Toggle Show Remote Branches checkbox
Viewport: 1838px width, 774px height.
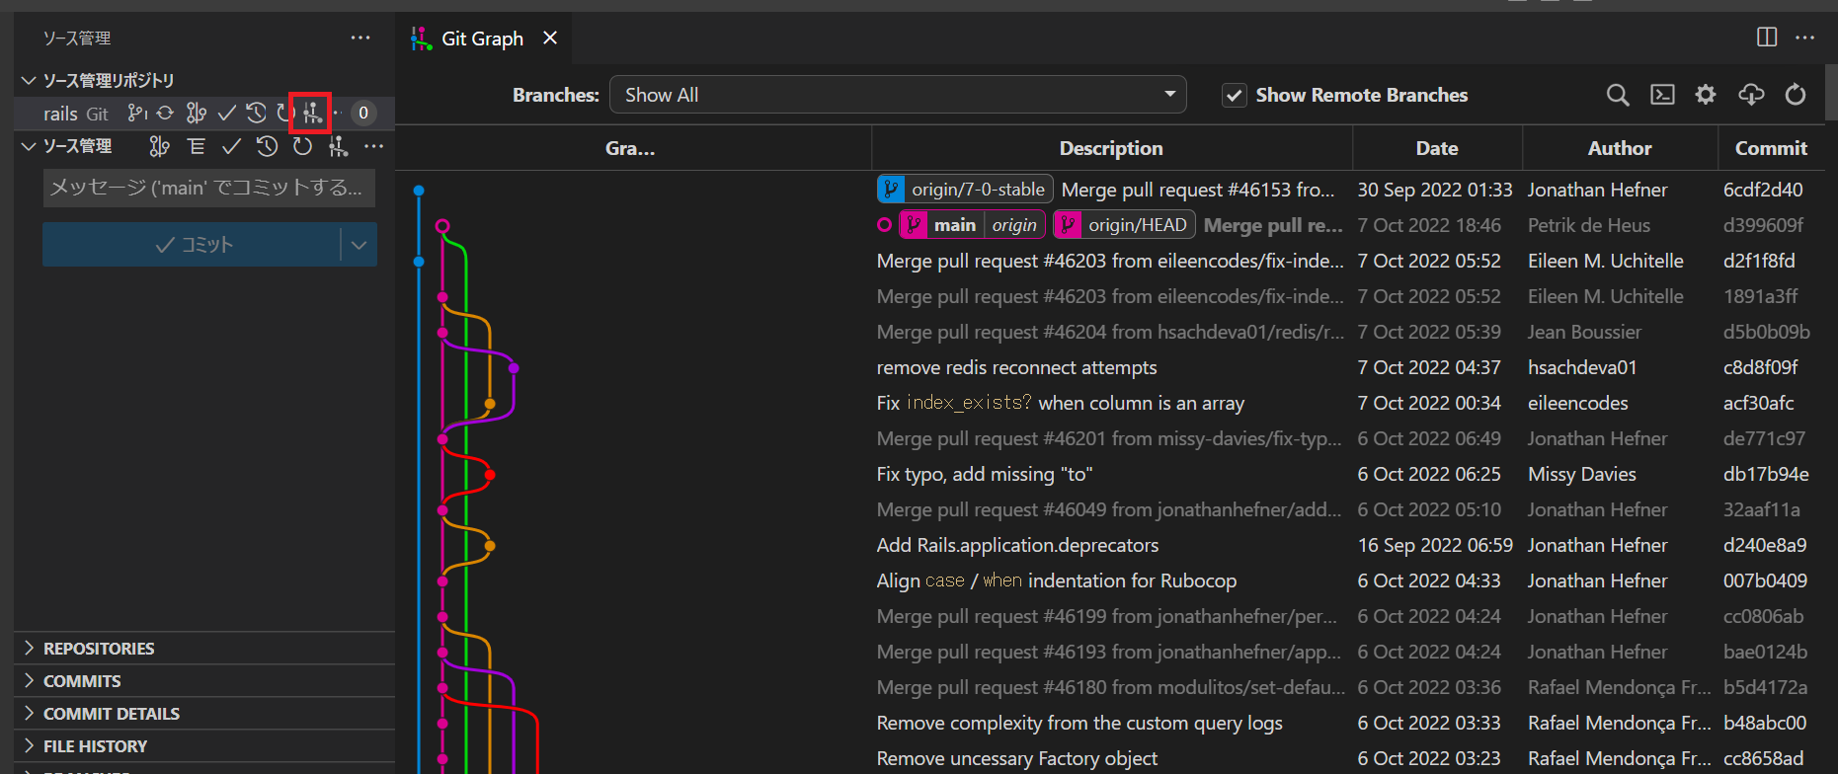(1234, 96)
